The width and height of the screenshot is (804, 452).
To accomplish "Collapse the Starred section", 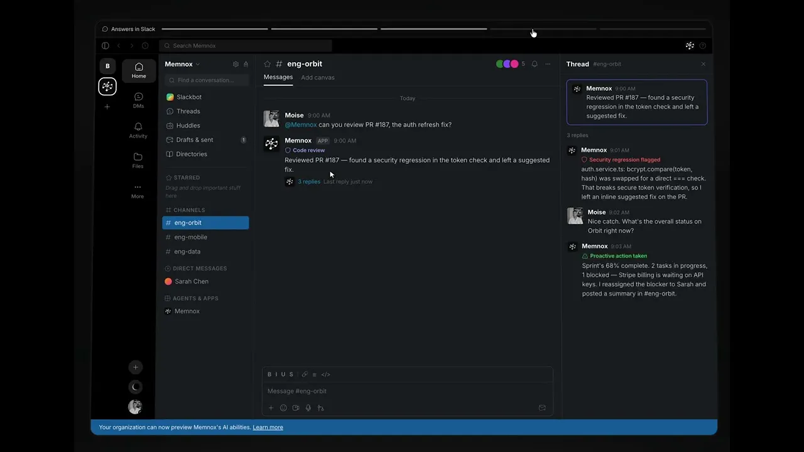I will click(183, 178).
